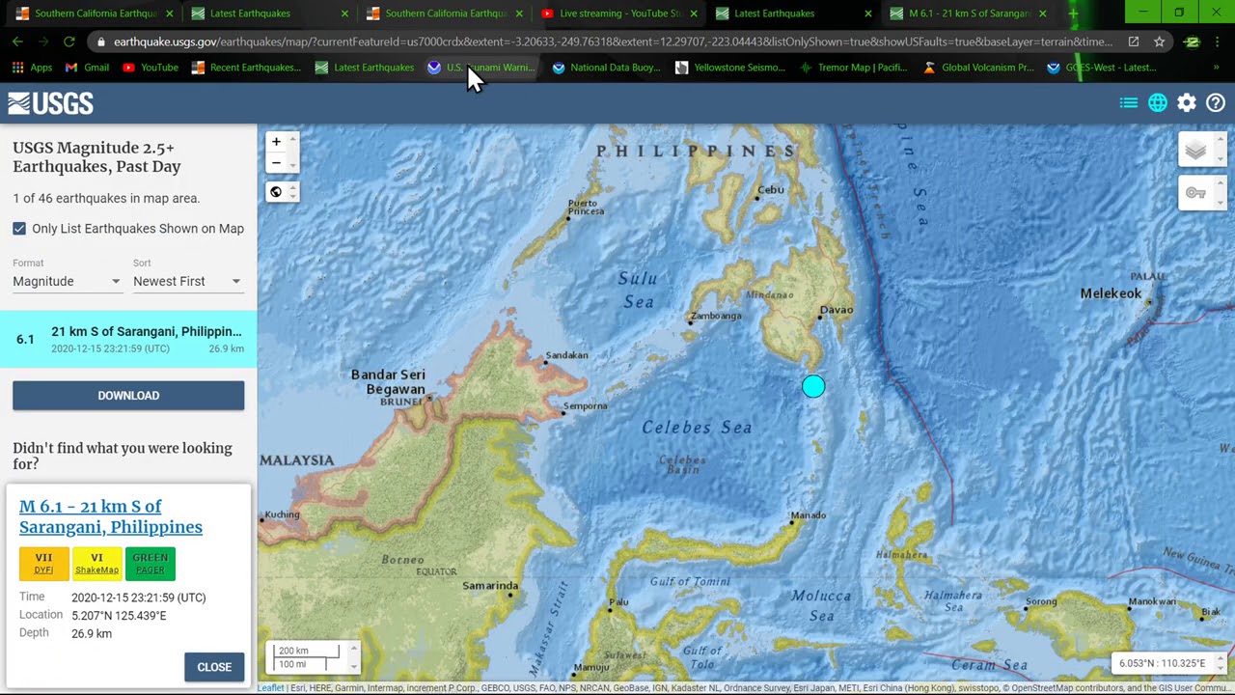Click the site lock icon in the address bar
The height and width of the screenshot is (695, 1235).
click(100, 42)
